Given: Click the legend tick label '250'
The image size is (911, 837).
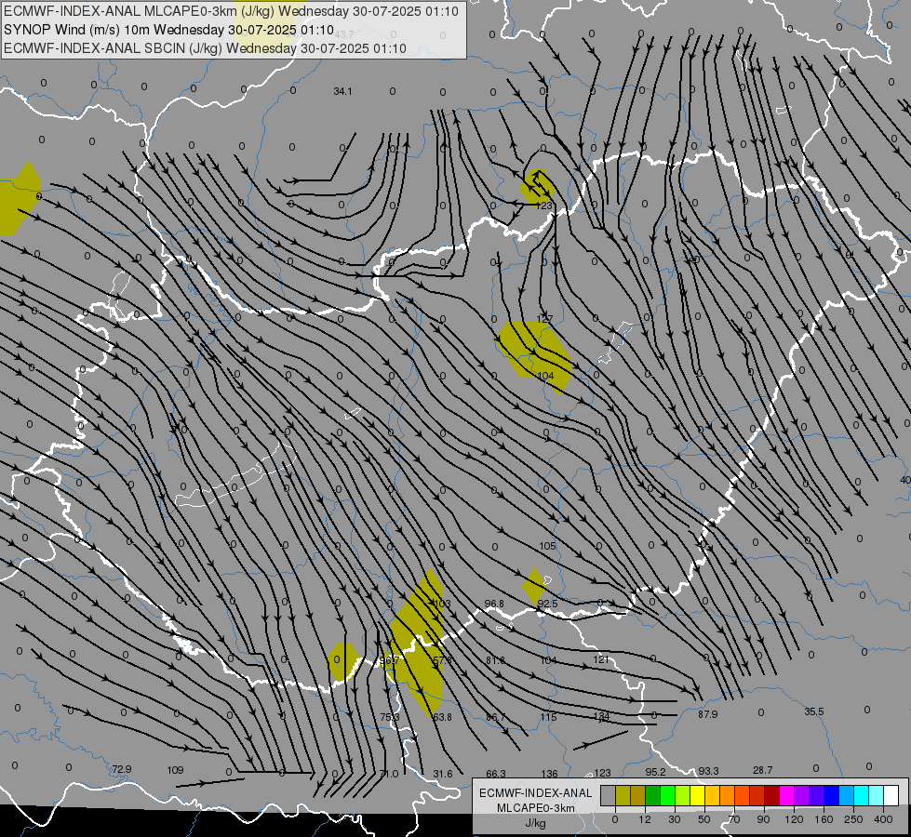Looking at the screenshot, I should click(x=853, y=819).
